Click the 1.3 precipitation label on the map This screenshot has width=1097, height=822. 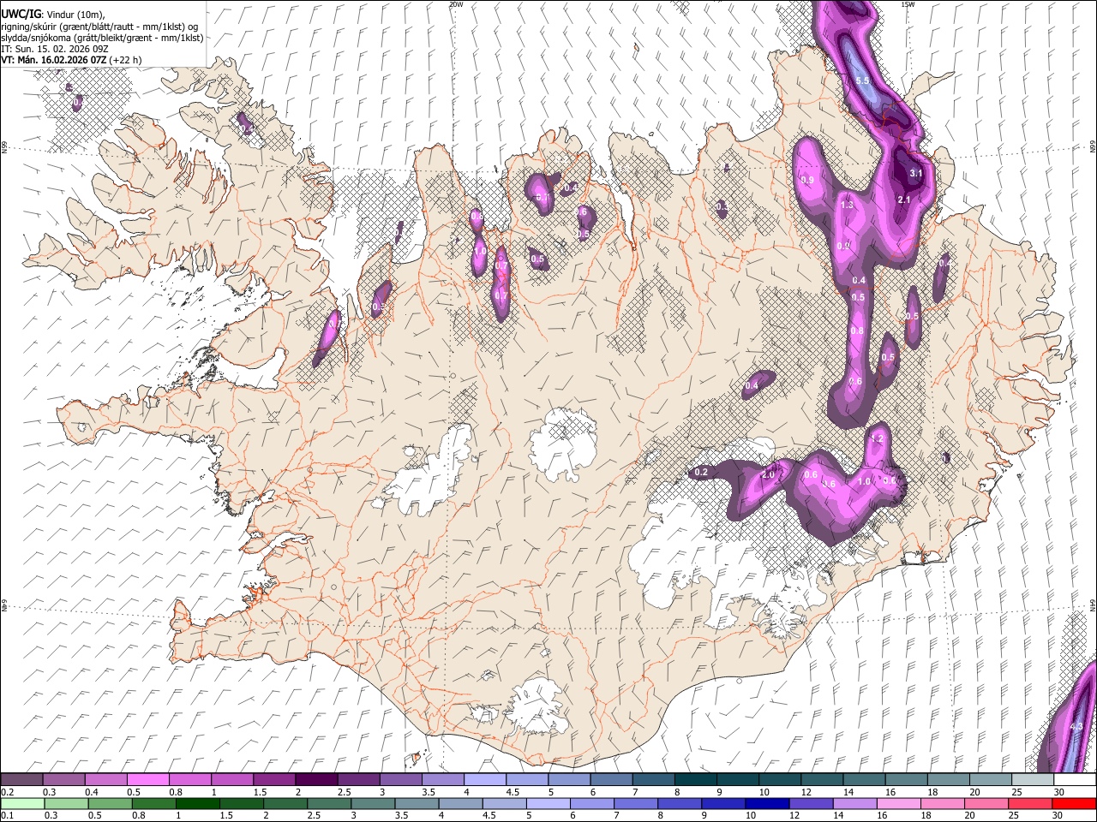(x=848, y=205)
